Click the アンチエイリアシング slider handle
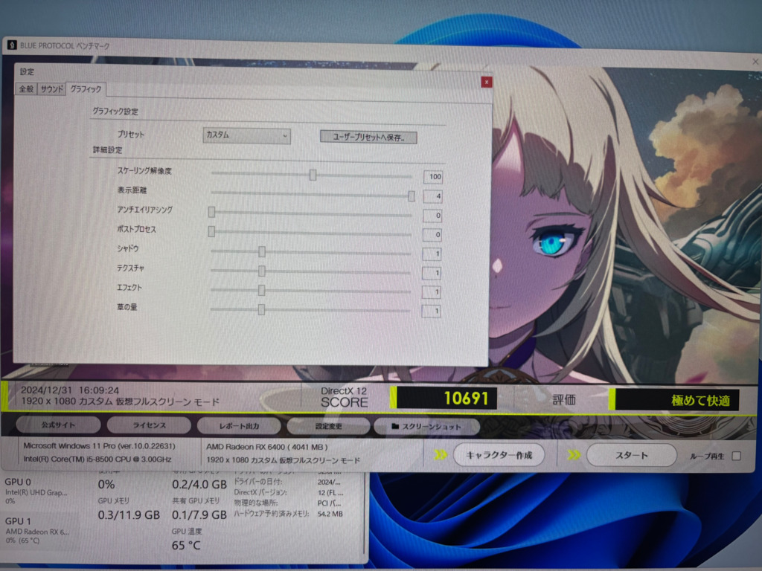The height and width of the screenshot is (571, 762). pos(211,212)
